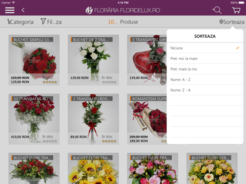Image resolution: width=246 pixels, height=184 pixels.
Task: Sort by Nume: Z - A
Action: pyautogui.click(x=205, y=90)
